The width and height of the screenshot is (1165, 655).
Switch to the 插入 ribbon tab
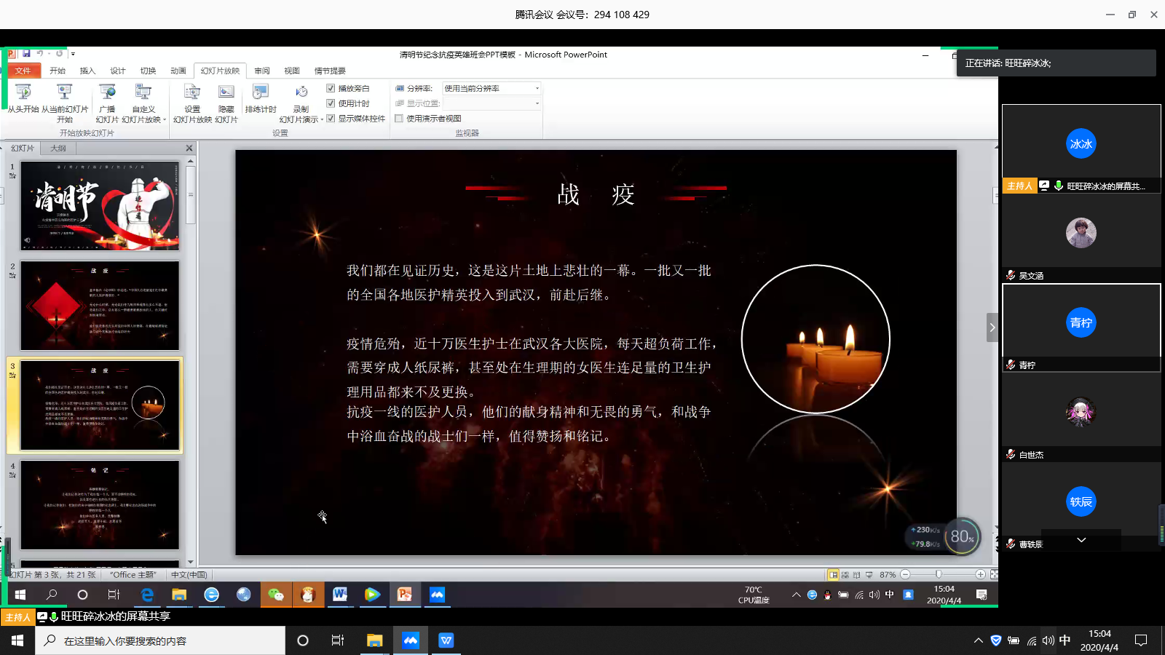(x=87, y=71)
